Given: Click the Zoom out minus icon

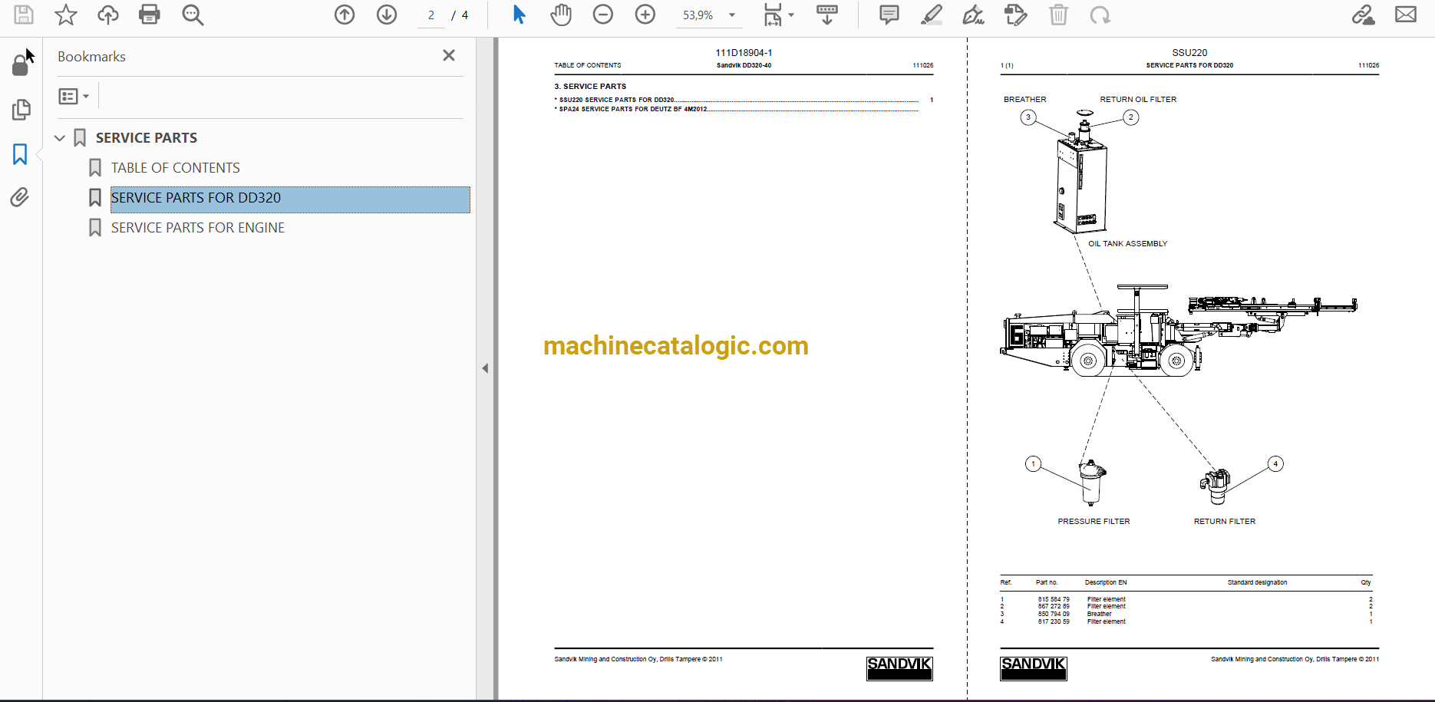Looking at the screenshot, I should click(x=603, y=15).
